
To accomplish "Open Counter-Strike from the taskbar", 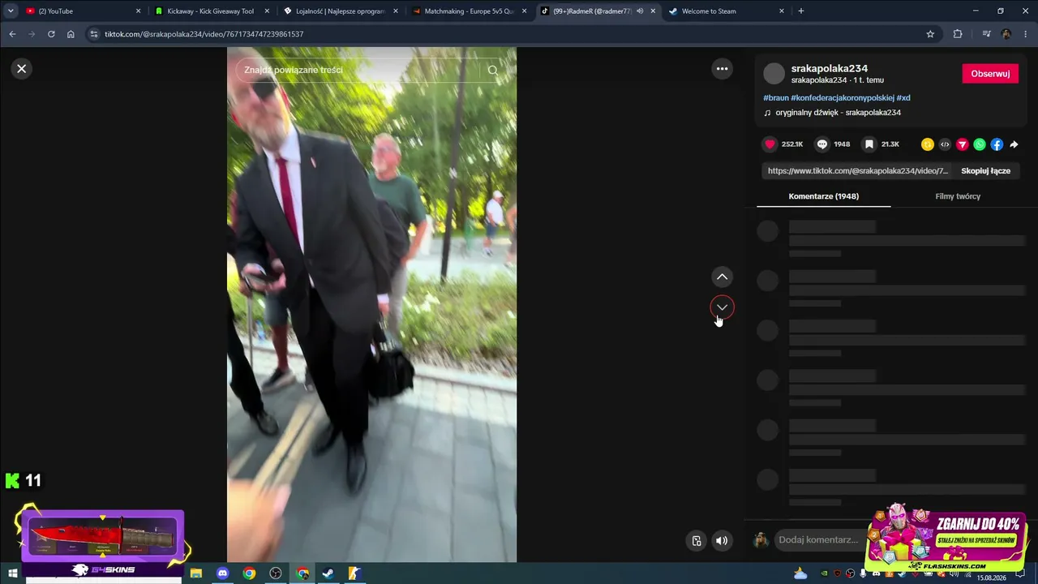I will tap(354, 573).
